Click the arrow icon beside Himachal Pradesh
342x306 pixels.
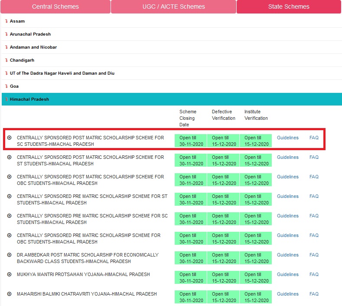pyautogui.click(x=7, y=99)
